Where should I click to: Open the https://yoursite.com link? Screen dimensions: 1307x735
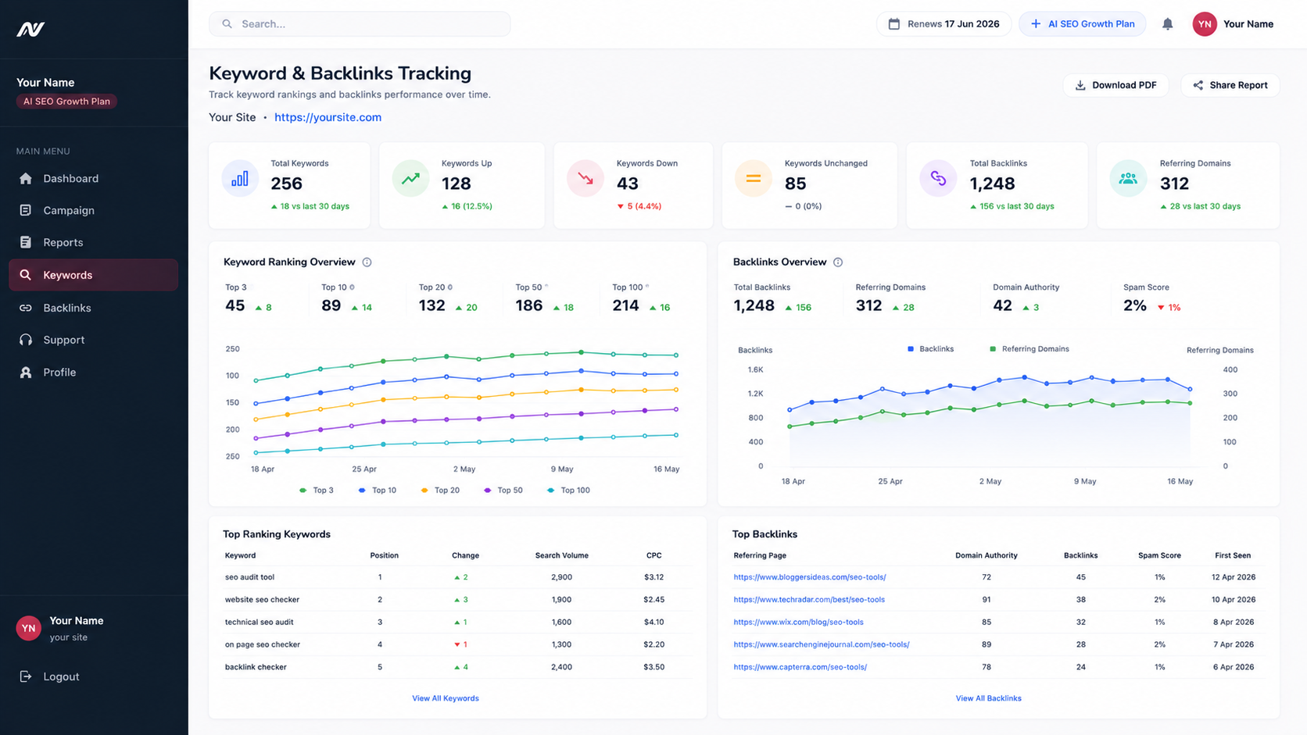point(328,117)
